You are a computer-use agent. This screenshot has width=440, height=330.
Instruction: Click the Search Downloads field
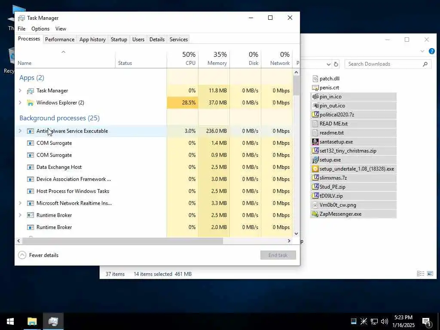(388, 64)
